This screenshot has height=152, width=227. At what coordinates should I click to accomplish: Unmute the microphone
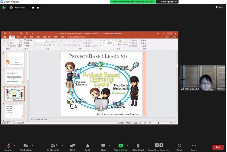click(9, 147)
